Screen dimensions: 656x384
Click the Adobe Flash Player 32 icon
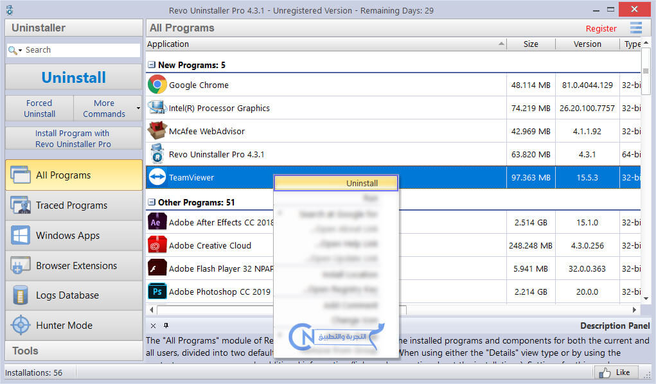click(157, 268)
